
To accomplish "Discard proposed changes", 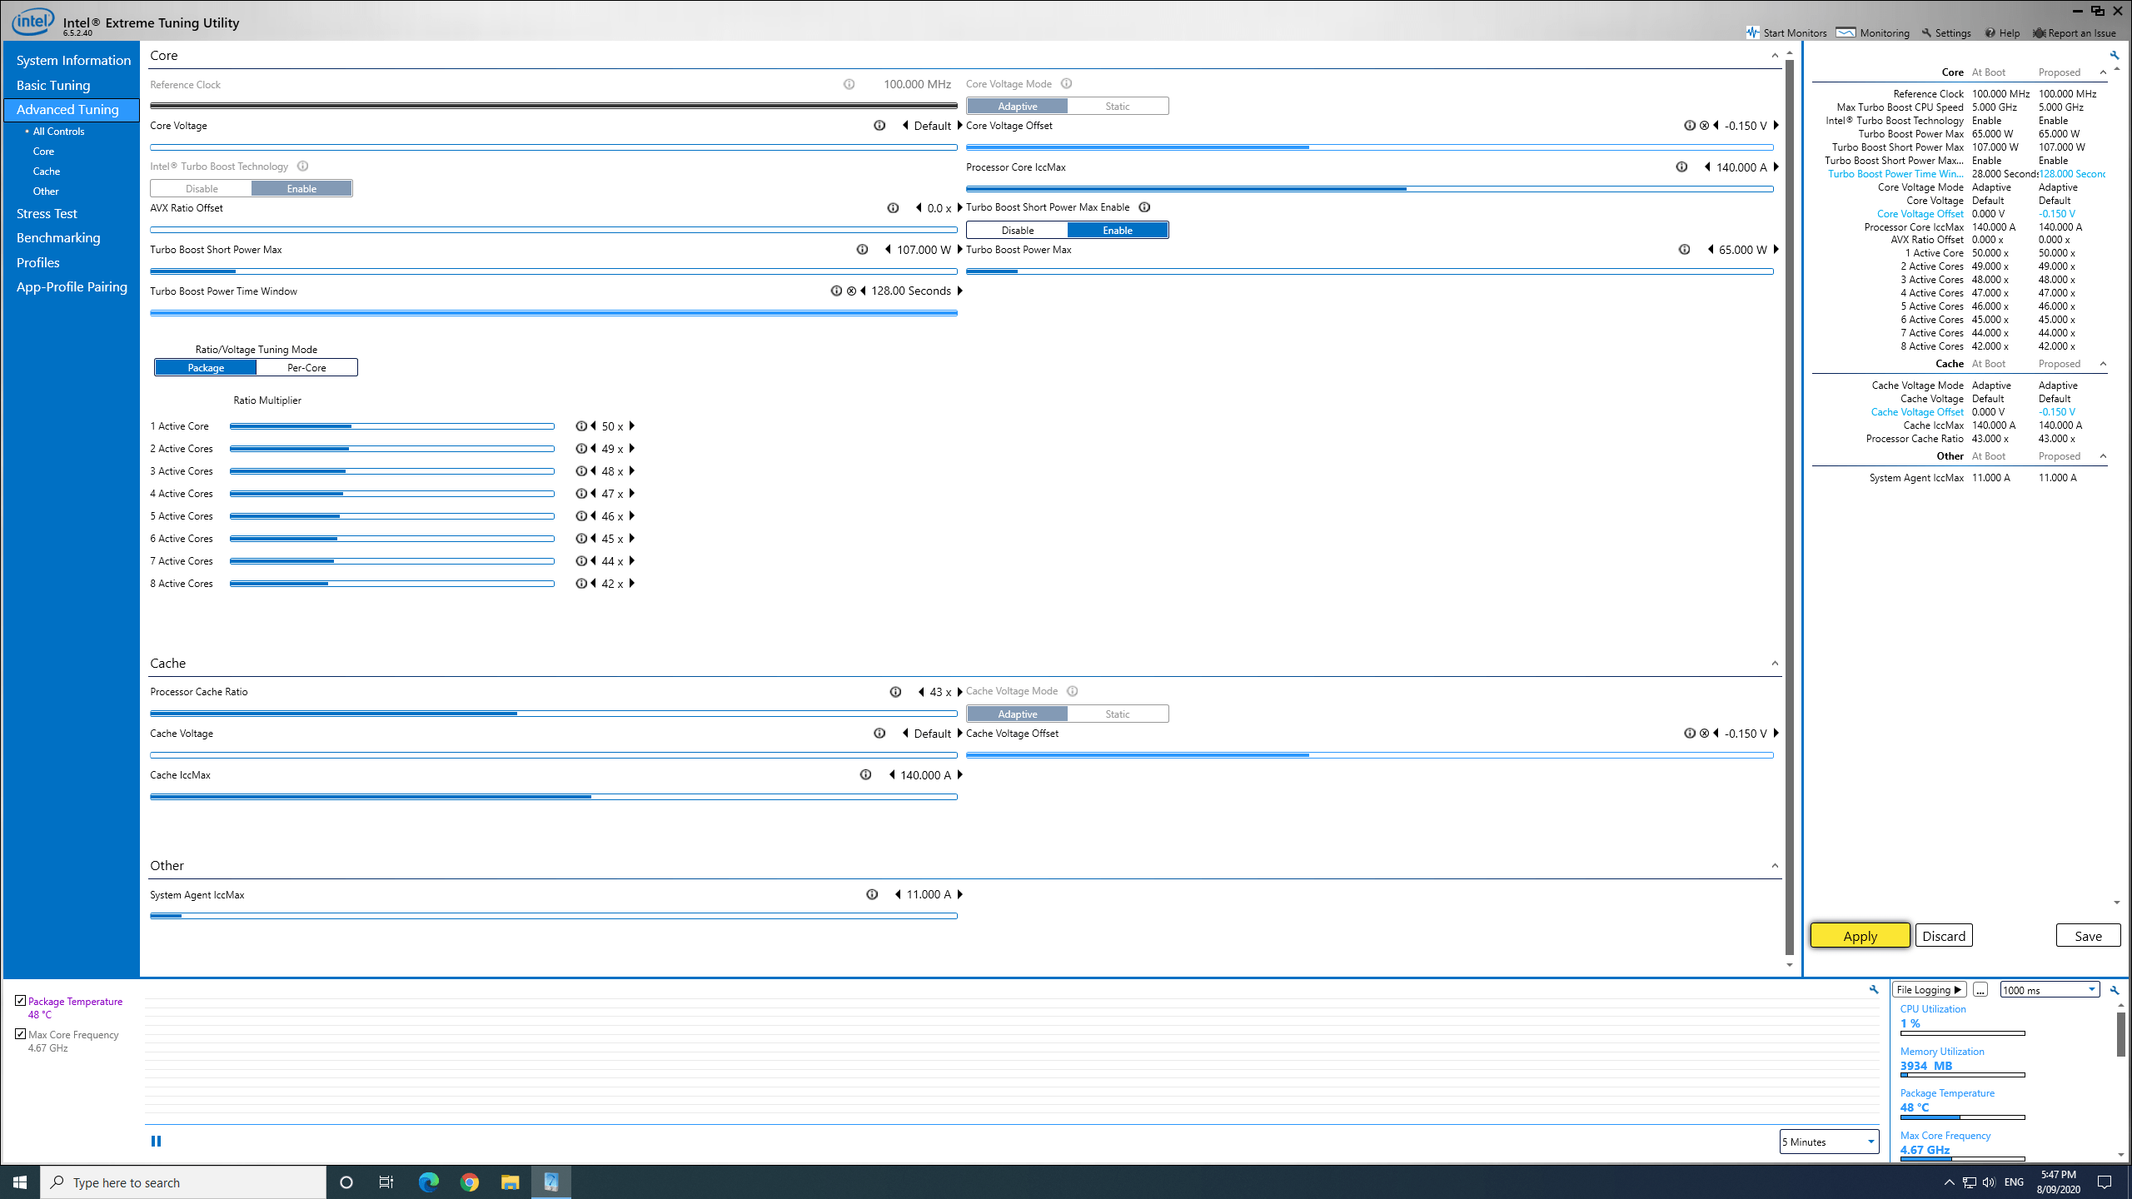I will (x=1944, y=936).
